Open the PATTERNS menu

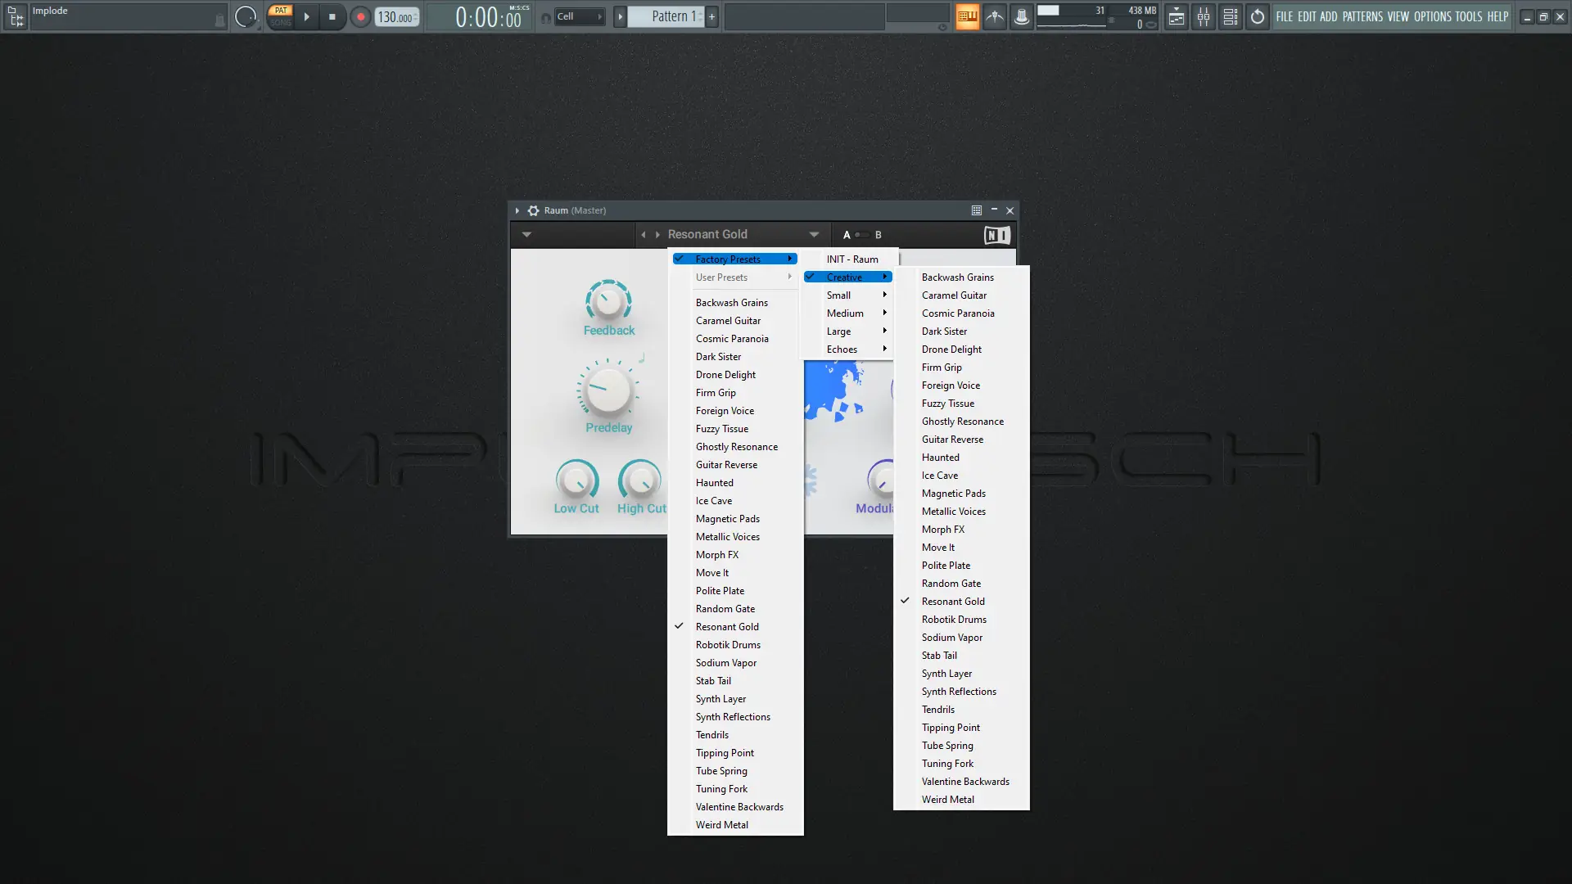point(1362,16)
